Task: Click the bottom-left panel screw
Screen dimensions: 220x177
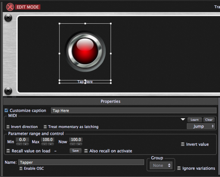Action: click(x=8, y=91)
